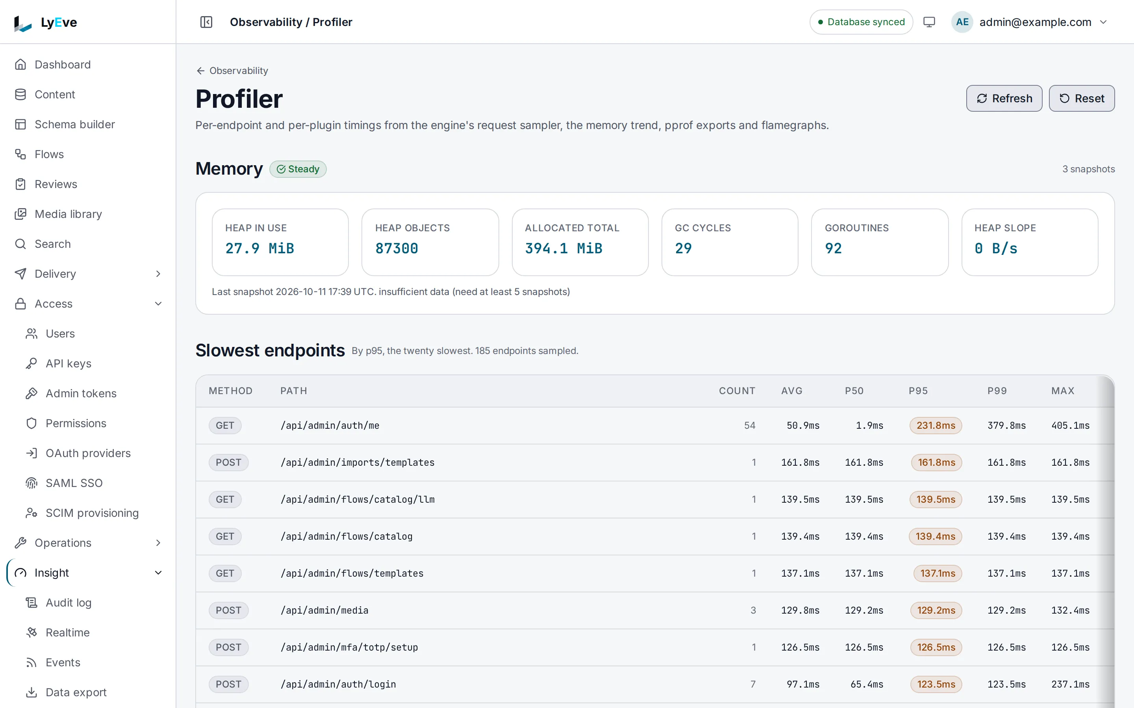Screen dimensions: 1134x708
Task: Expand the Delivery section chevron
Action: tap(158, 274)
